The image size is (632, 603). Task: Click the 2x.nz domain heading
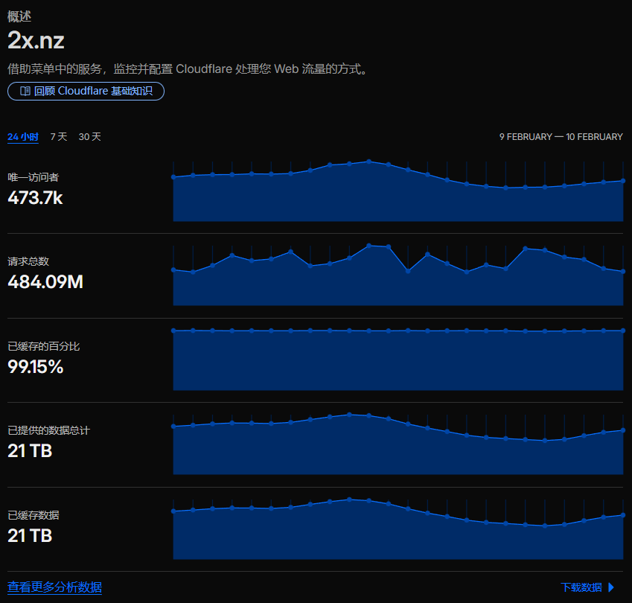tap(36, 40)
